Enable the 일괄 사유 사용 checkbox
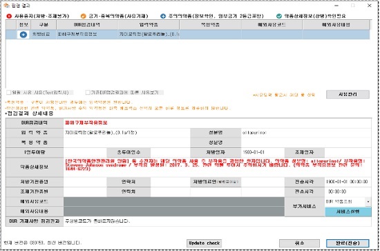 pyautogui.click(x=9, y=93)
